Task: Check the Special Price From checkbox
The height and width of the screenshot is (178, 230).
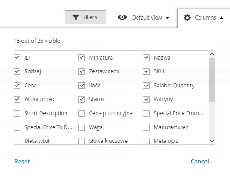Action: [146, 113]
